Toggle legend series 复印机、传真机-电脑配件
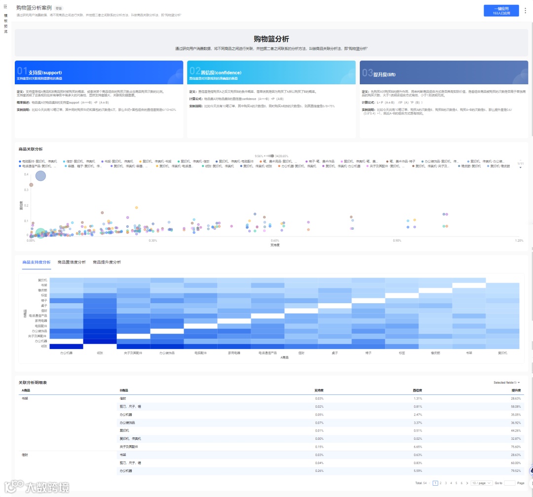The image size is (533, 497). tap(234, 161)
